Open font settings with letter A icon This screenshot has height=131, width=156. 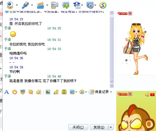[7, 92]
